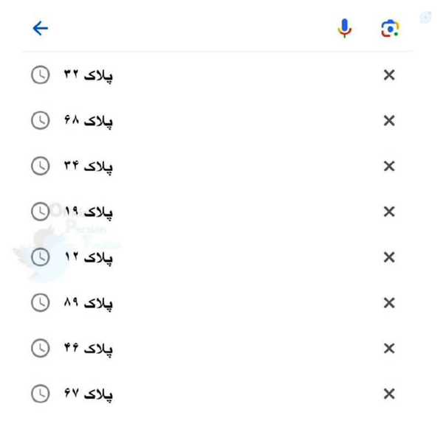This screenshot has width=443, height=435.
Task: Remove the پلاک ۳۴ history entry
Action: click(389, 167)
